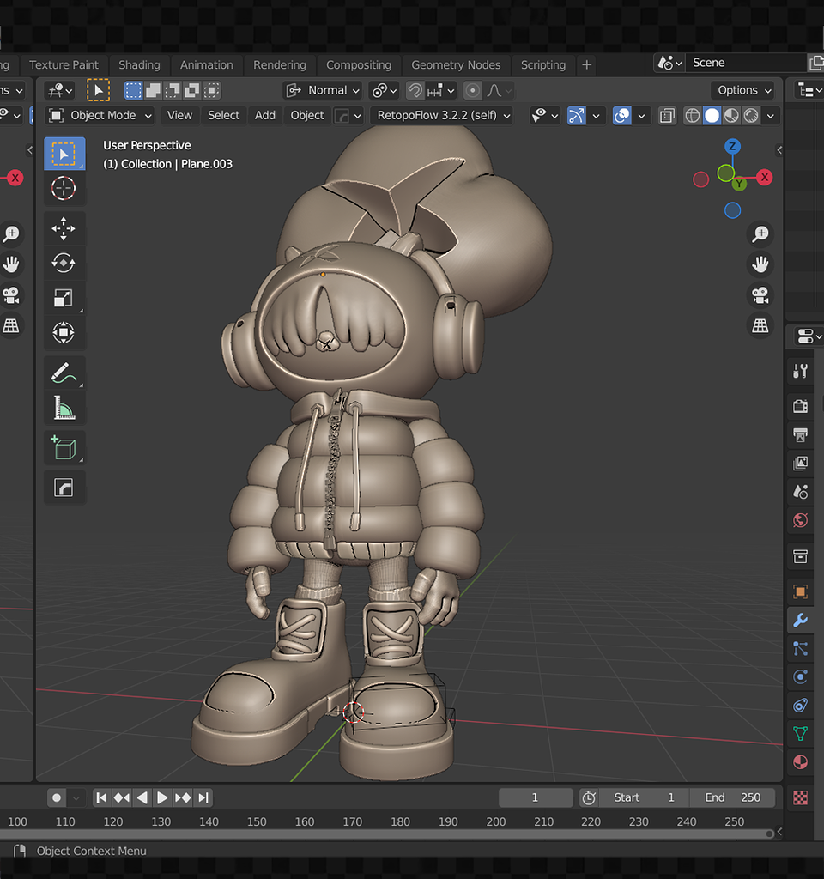
Task: Select the Add Cube tool
Action: 64,448
